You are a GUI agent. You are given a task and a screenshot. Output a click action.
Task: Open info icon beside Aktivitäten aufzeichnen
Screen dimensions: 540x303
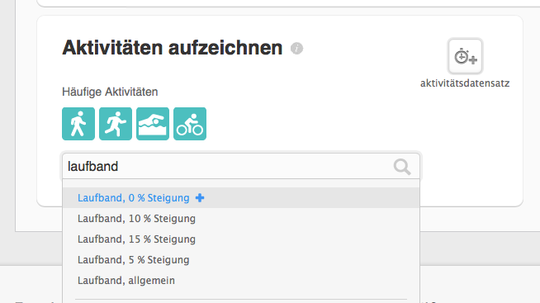296,48
